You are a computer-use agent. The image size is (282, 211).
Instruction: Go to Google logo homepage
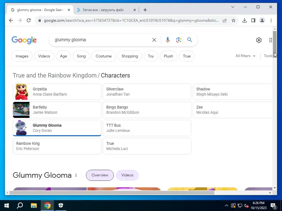24,40
